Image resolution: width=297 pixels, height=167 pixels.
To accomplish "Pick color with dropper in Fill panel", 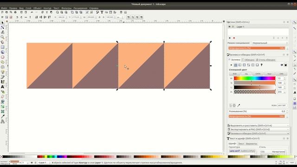I will click(x=239, y=105).
